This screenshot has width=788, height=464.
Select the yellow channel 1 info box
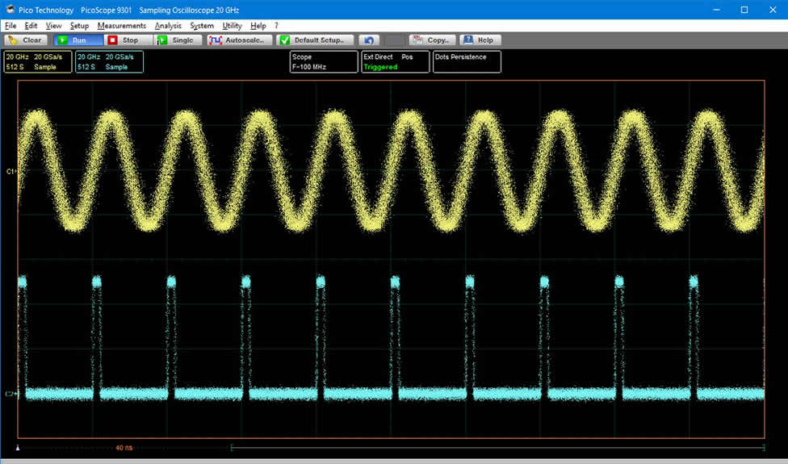pyautogui.click(x=38, y=62)
